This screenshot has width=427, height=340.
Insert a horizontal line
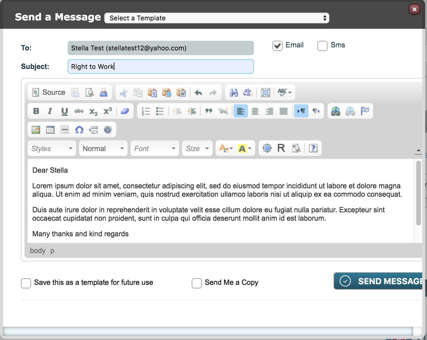click(x=65, y=130)
